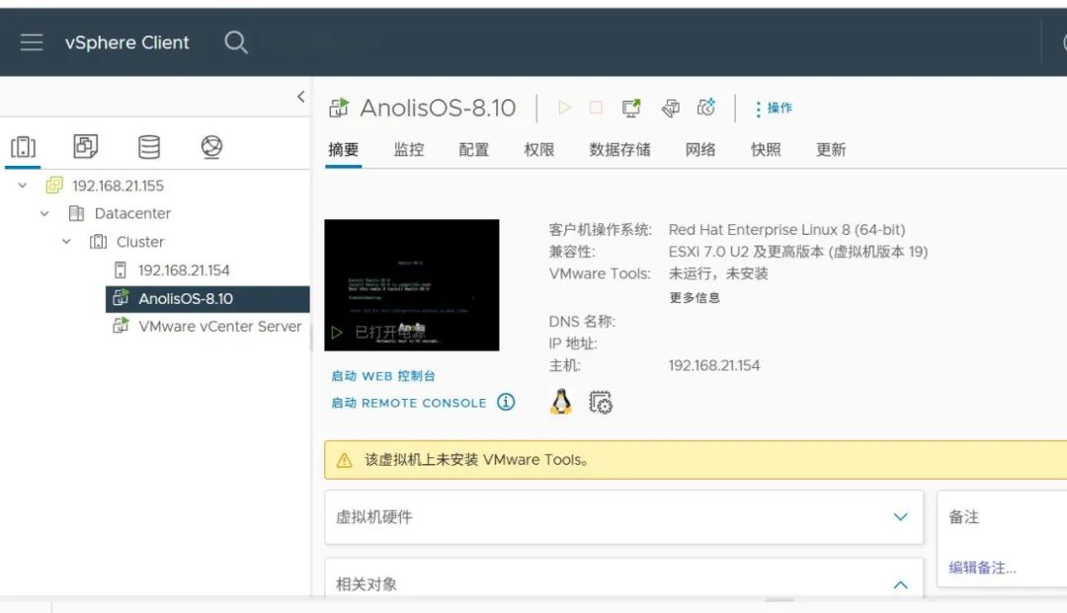Click the host icon beside 192.168.21.154

pos(121,269)
